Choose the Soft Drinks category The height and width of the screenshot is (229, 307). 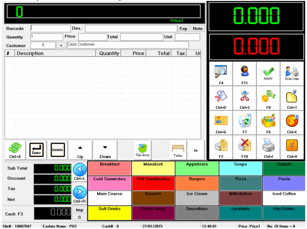[110, 213]
